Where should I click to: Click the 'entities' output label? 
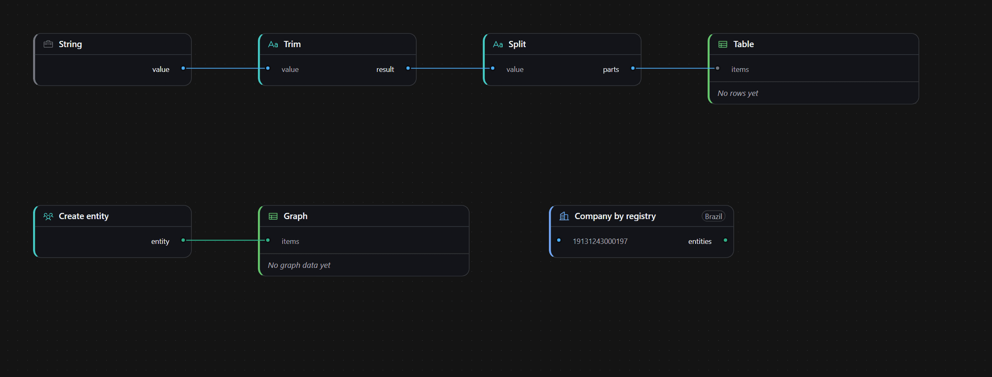[x=700, y=241]
